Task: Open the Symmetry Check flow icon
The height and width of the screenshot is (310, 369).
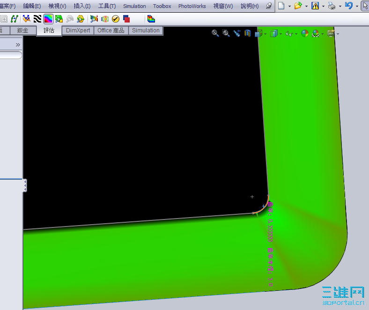Action: coord(105,19)
